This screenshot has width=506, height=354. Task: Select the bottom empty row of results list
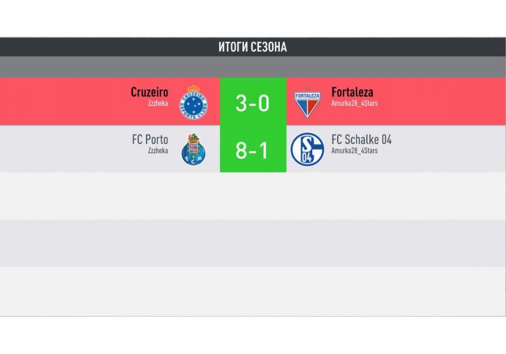(252, 291)
